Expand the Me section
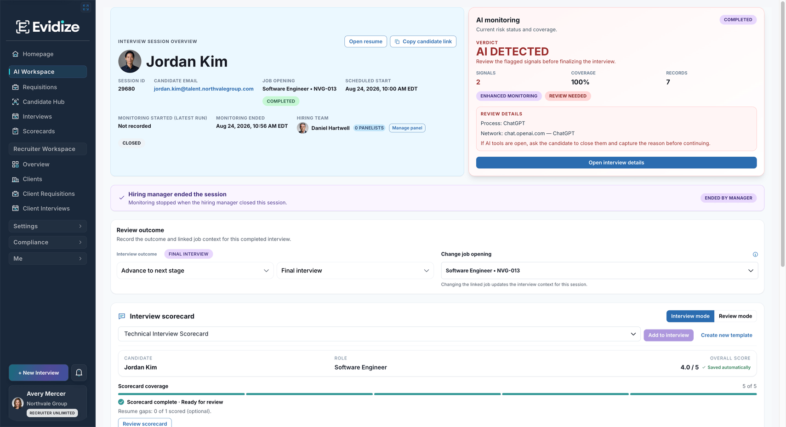The width and height of the screenshot is (786, 427). click(48, 258)
